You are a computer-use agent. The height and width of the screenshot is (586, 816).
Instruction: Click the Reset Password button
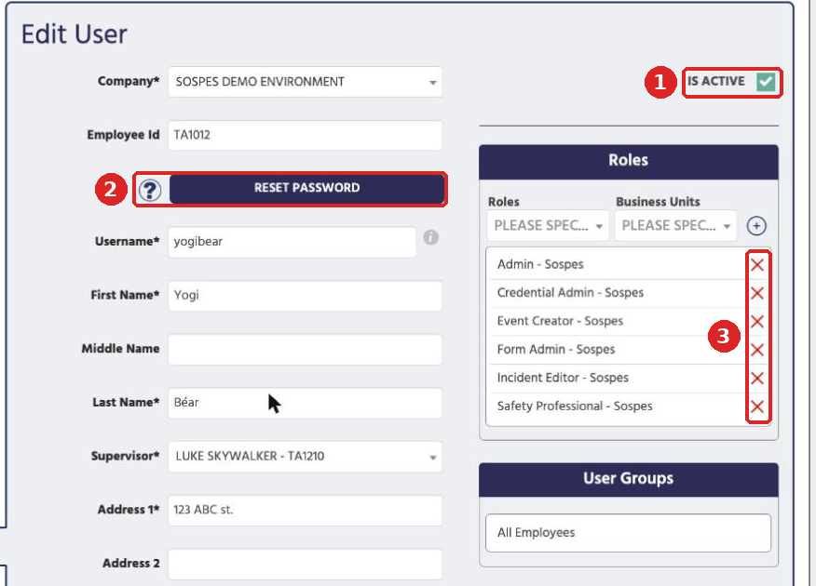click(x=307, y=188)
